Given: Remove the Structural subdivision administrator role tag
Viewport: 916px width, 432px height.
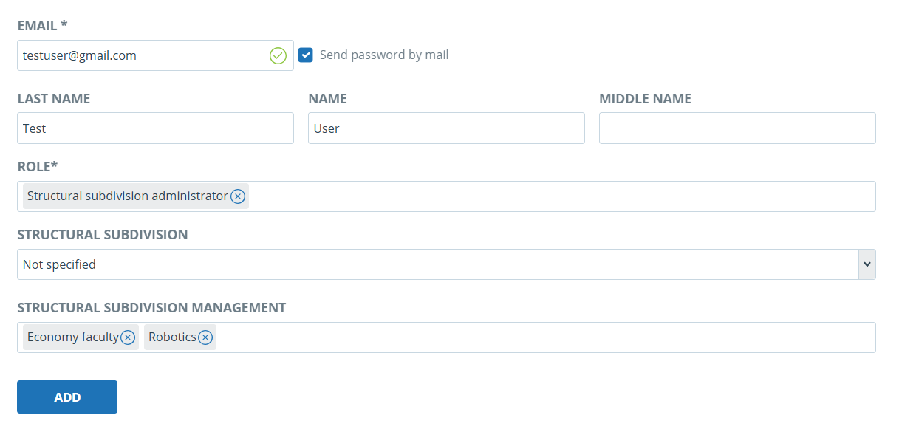Looking at the screenshot, I should coord(237,196).
